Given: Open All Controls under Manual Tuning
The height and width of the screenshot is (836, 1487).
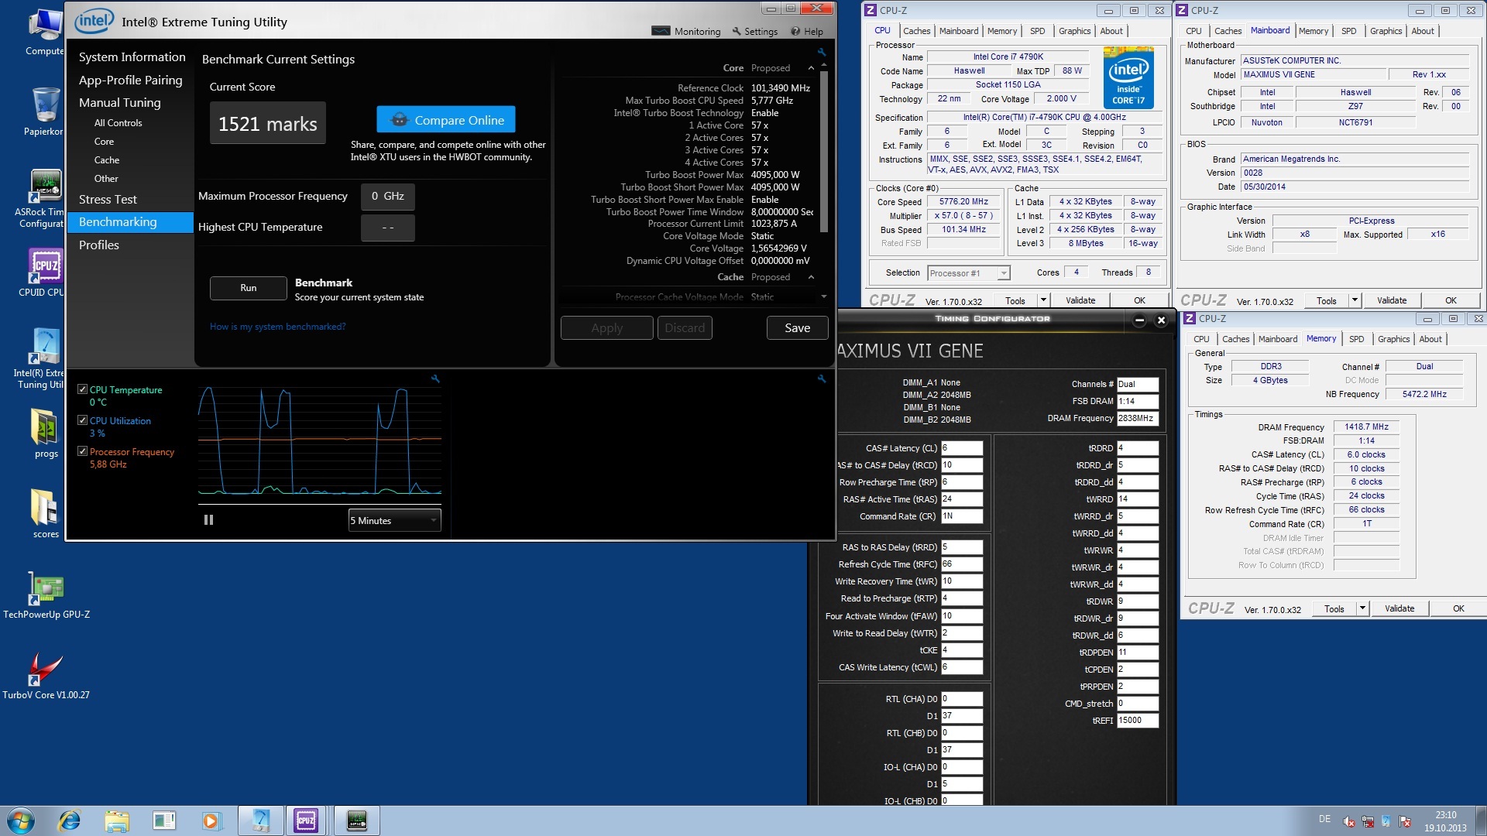Looking at the screenshot, I should 118,123.
